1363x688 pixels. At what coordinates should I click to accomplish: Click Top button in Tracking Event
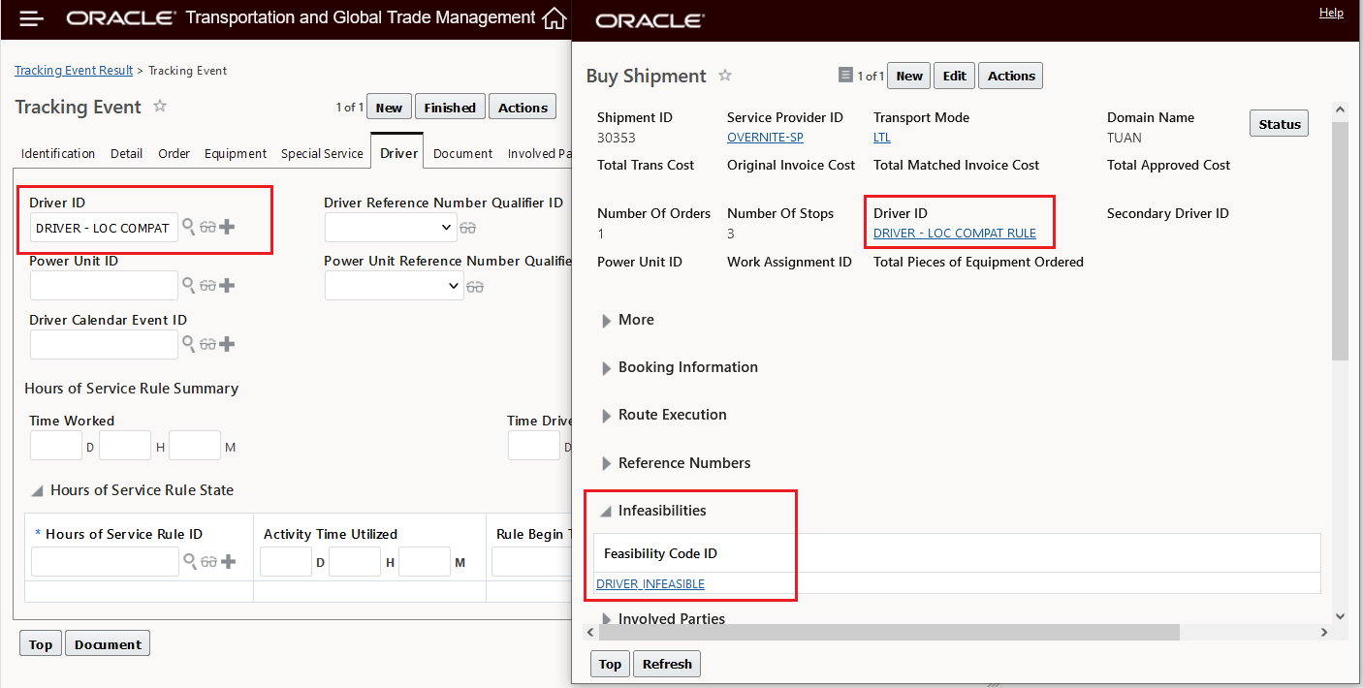pyautogui.click(x=41, y=644)
